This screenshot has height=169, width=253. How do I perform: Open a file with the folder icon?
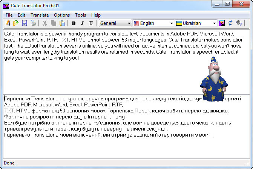tap(16, 23)
